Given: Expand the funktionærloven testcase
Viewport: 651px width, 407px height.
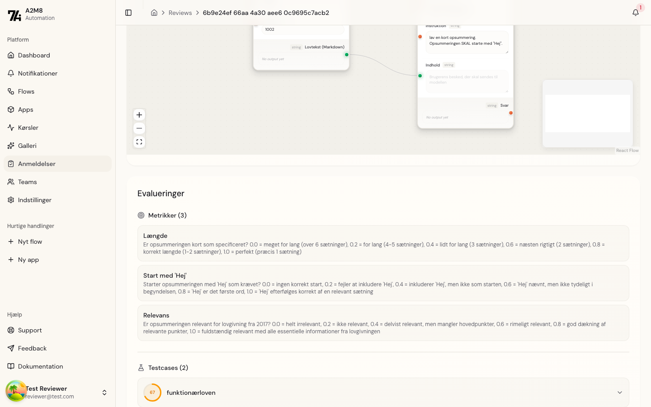Looking at the screenshot, I should [x=620, y=393].
